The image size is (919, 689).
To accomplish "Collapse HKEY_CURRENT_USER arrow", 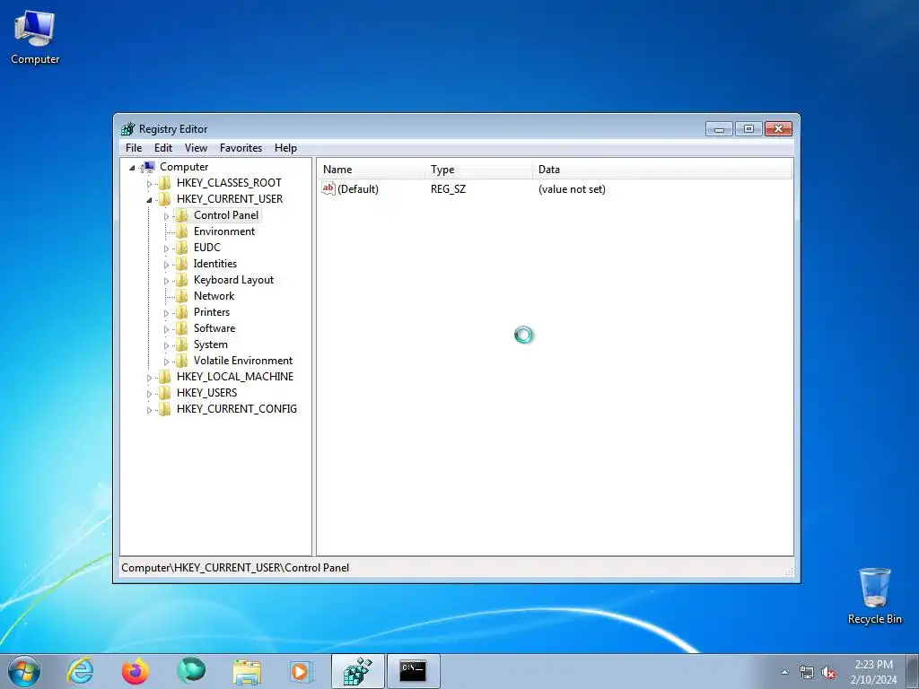I will tap(149, 200).
